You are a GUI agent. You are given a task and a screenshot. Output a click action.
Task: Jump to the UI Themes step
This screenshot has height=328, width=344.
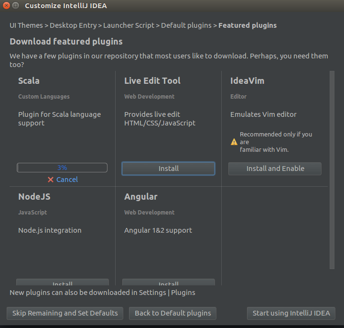[x=26, y=25]
